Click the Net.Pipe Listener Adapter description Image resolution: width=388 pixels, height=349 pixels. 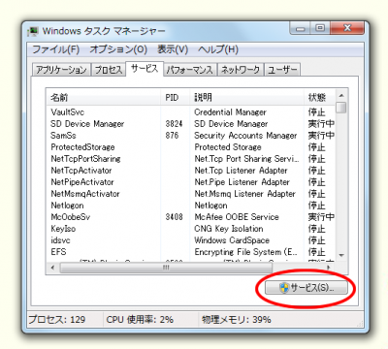[242, 182]
